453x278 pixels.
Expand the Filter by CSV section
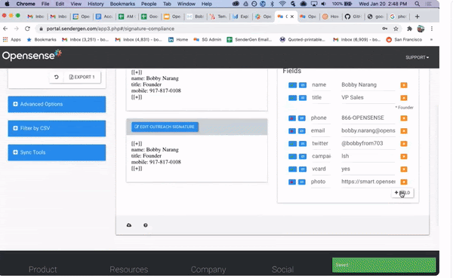57,128
